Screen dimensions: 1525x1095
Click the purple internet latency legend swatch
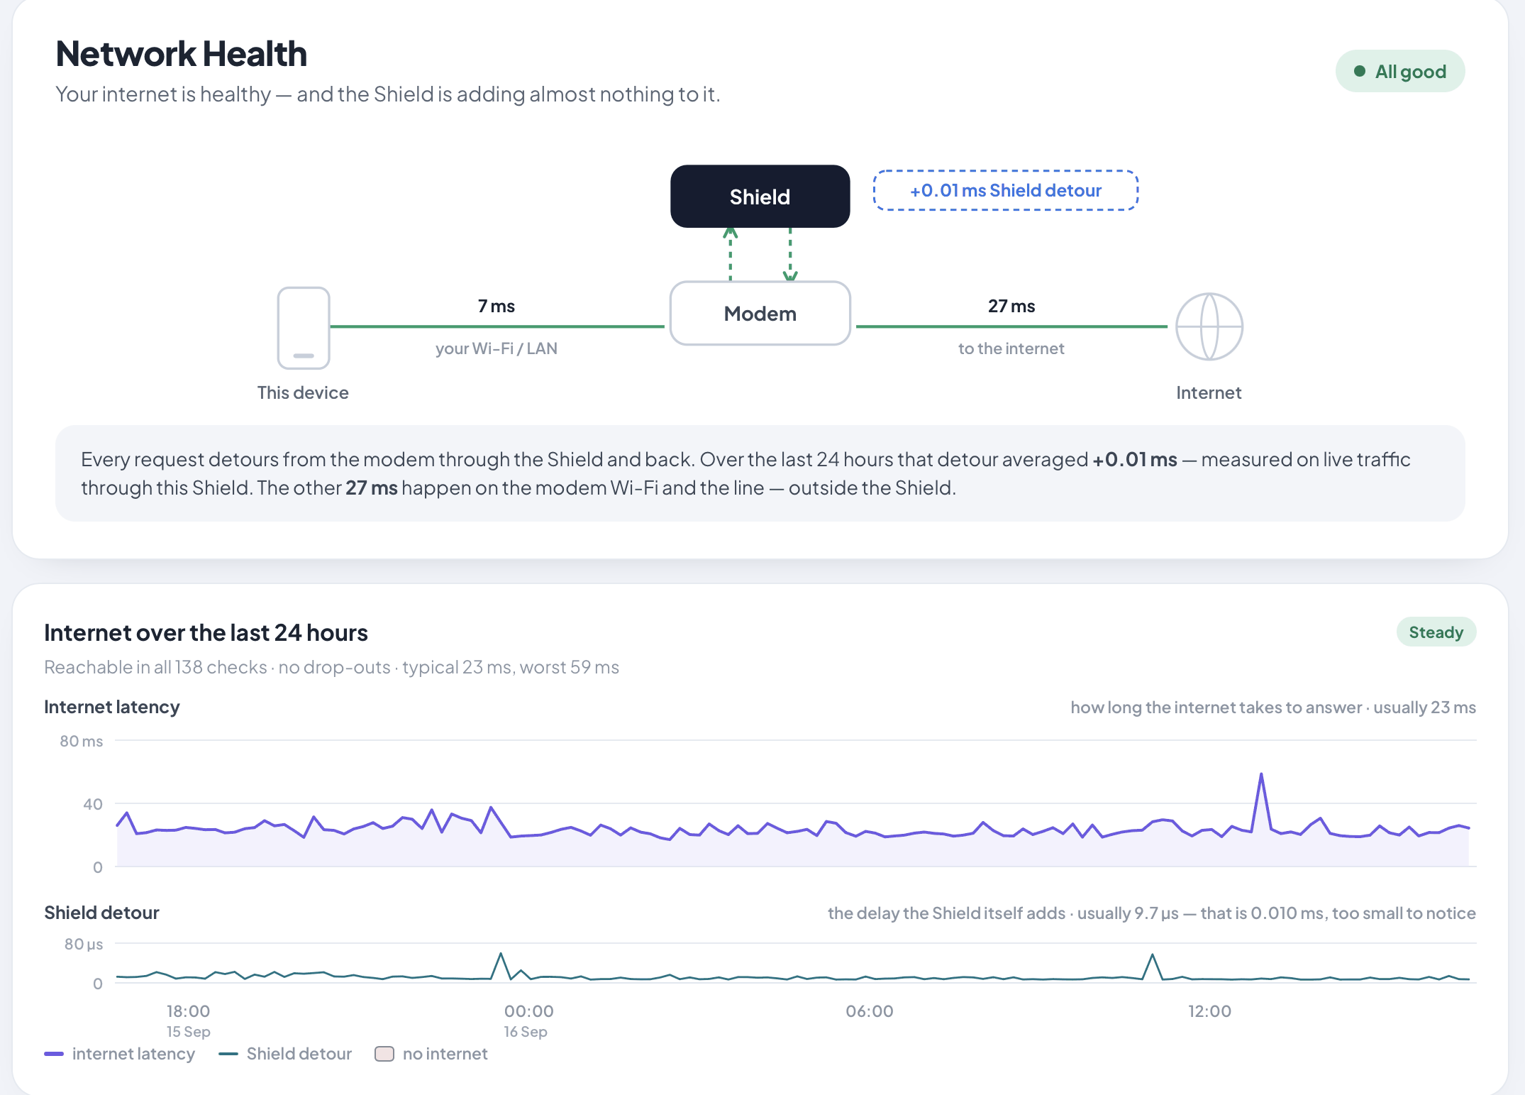pos(54,1054)
